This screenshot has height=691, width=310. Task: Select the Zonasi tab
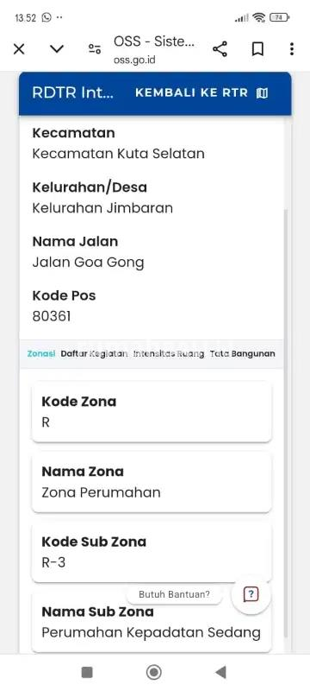[40, 353]
